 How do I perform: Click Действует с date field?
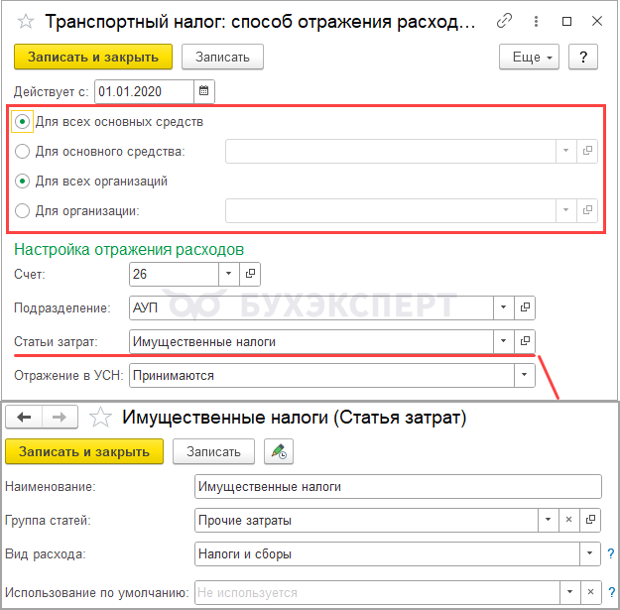point(144,91)
